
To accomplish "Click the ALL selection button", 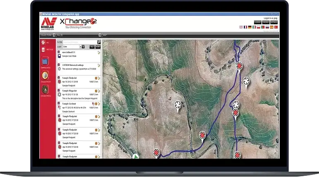I will pos(92,47).
